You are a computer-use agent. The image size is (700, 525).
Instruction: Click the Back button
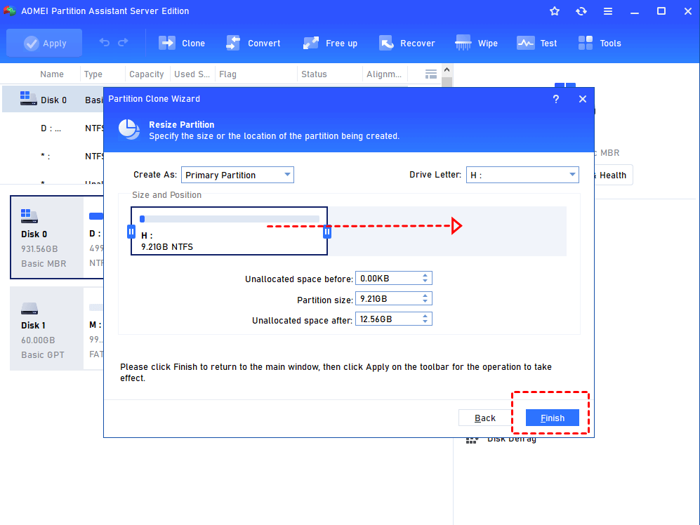click(485, 418)
